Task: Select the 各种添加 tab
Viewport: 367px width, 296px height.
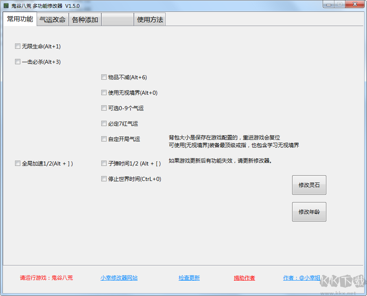Action: coord(85,20)
